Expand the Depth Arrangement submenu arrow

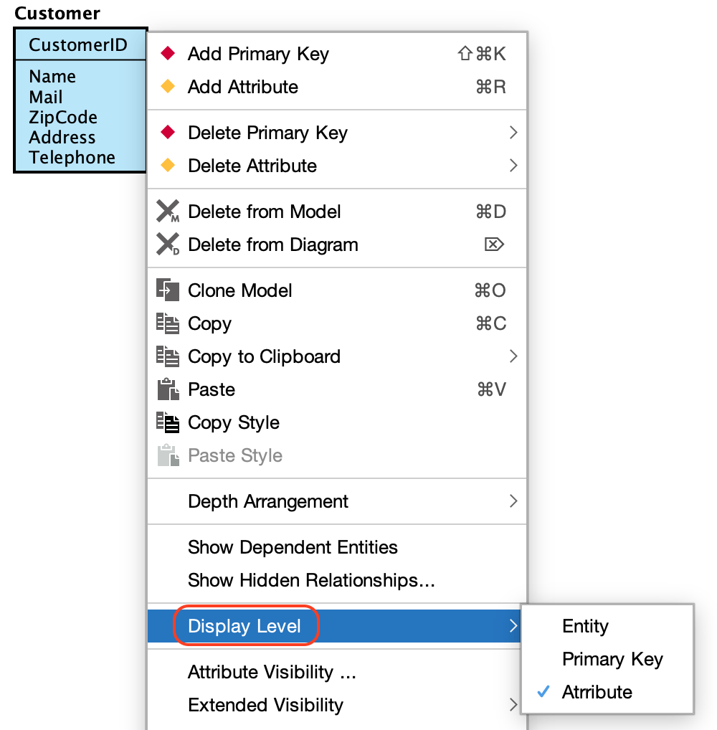513,501
